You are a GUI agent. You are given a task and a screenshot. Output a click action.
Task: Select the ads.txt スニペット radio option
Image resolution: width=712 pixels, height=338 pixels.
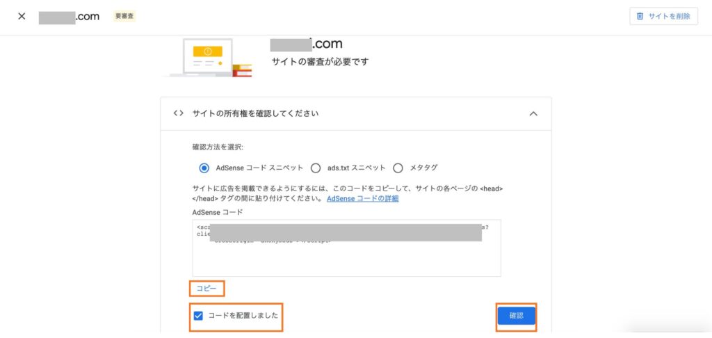316,168
